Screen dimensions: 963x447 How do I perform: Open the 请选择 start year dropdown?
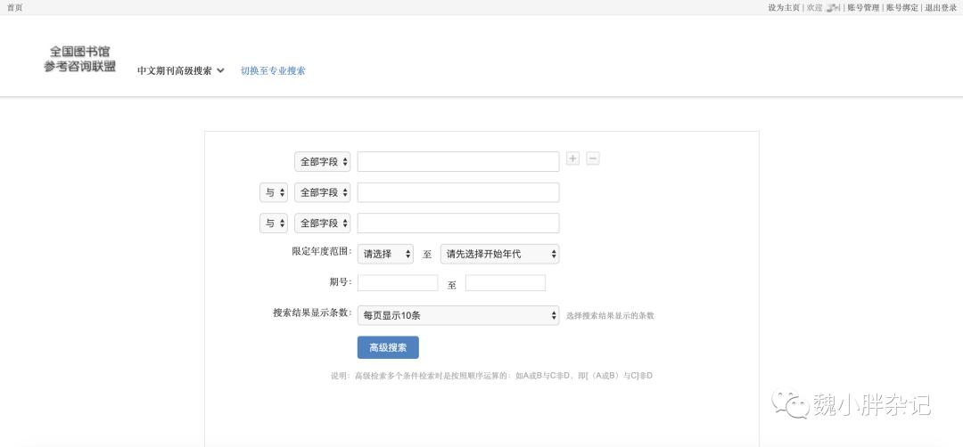click(385, 254)
